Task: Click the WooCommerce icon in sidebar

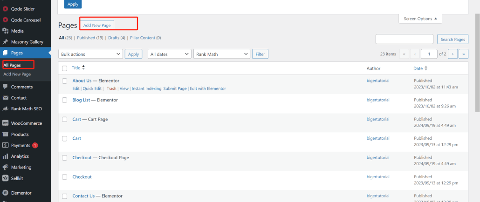Action: (5, 123)
